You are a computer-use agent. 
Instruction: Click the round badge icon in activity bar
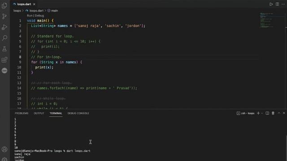(4, 71)
